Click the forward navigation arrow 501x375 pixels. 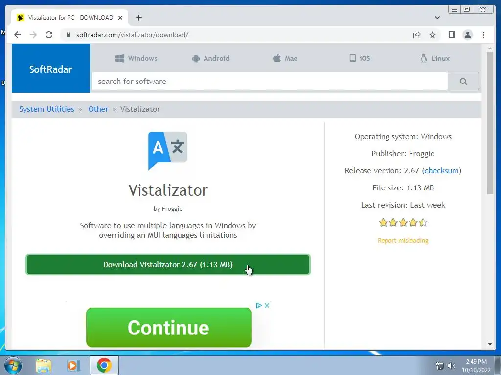(x=33, y=35)
